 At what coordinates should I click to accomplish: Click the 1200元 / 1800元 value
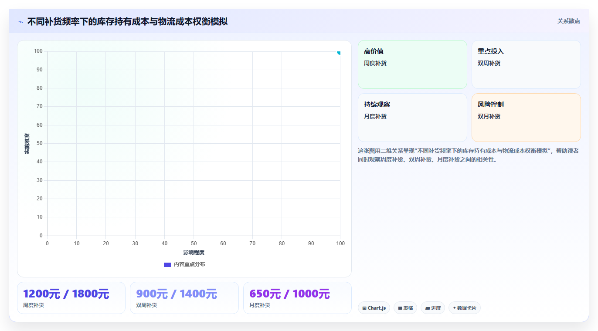click(66, 294)
